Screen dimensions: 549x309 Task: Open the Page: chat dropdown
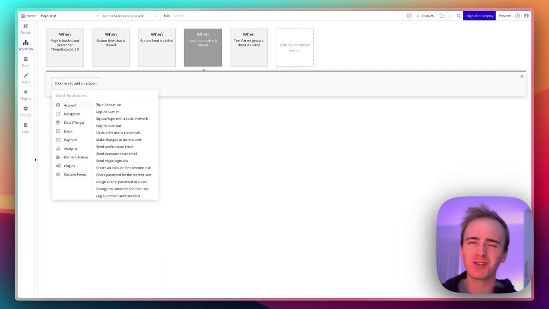[69, 16]
